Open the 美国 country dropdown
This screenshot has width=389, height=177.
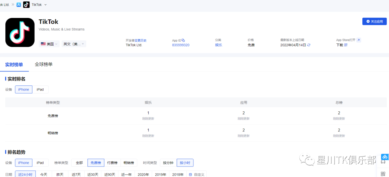click(49, 44)
